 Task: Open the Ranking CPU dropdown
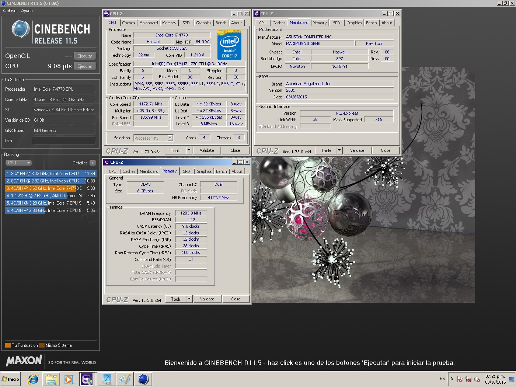(18, 163)
